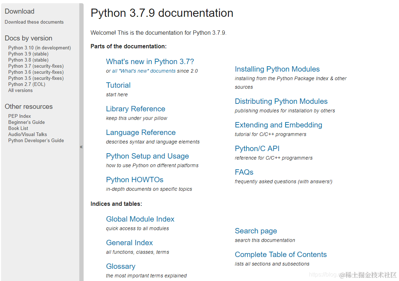Open What's new in Python 3.7?
This screenshot has width=399, height=281.
click(x=150, y=62)
